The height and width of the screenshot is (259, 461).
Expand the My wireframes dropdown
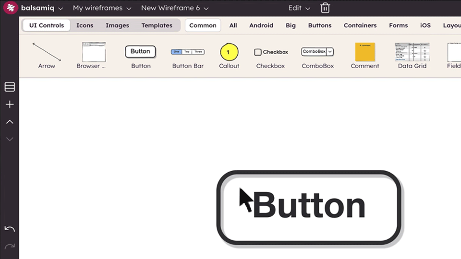(102, 8)
